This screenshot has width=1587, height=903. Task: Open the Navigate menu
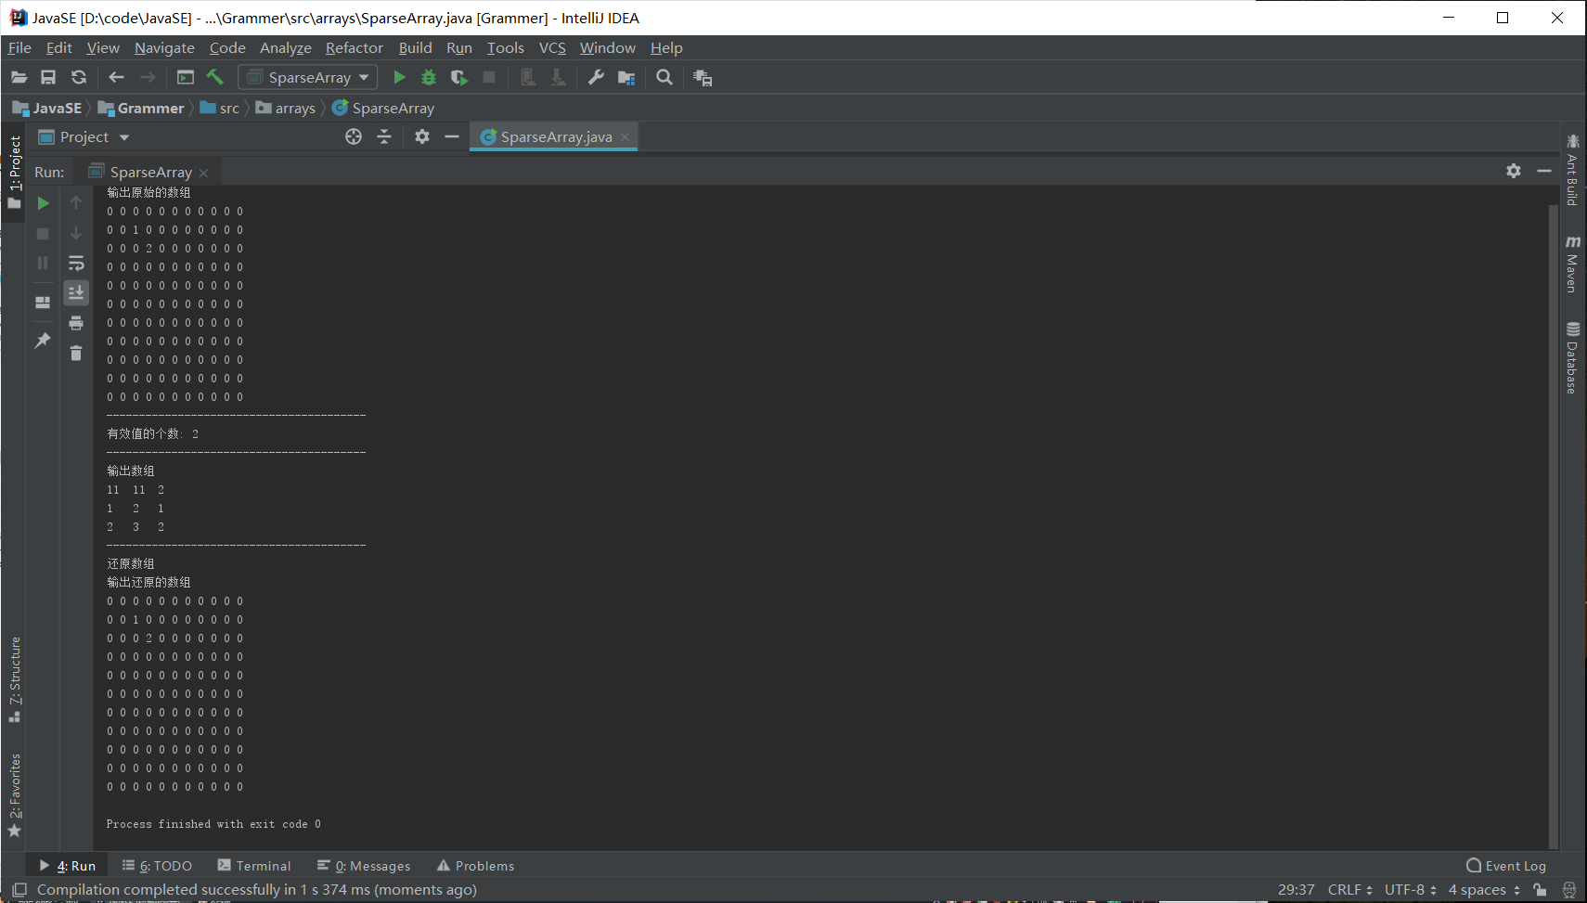tap(164, 48)
